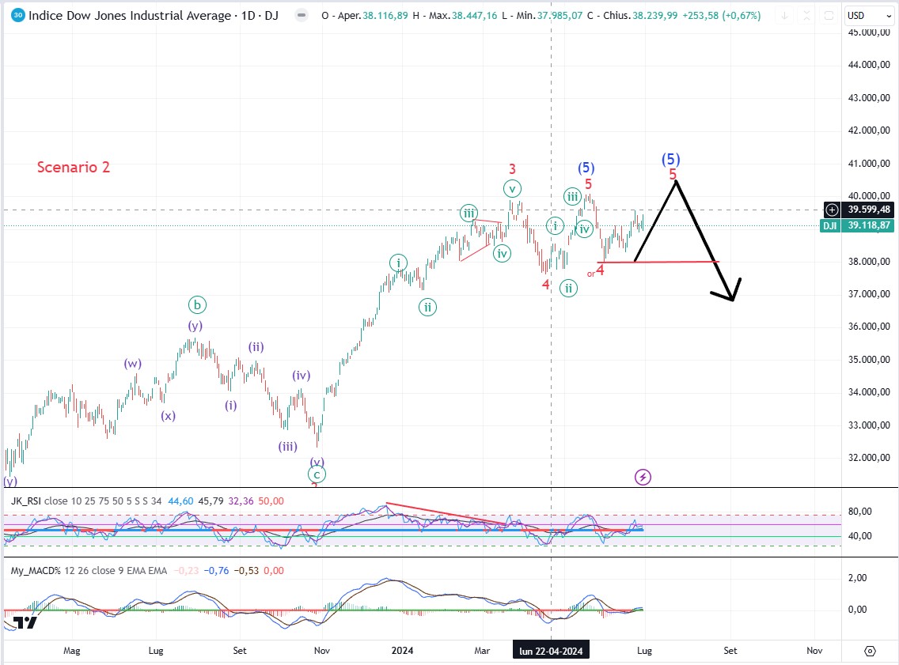Screen dimensions: 899x665
Task: Click the TradingView logo in MACD pane
Action: pos(25,622)
